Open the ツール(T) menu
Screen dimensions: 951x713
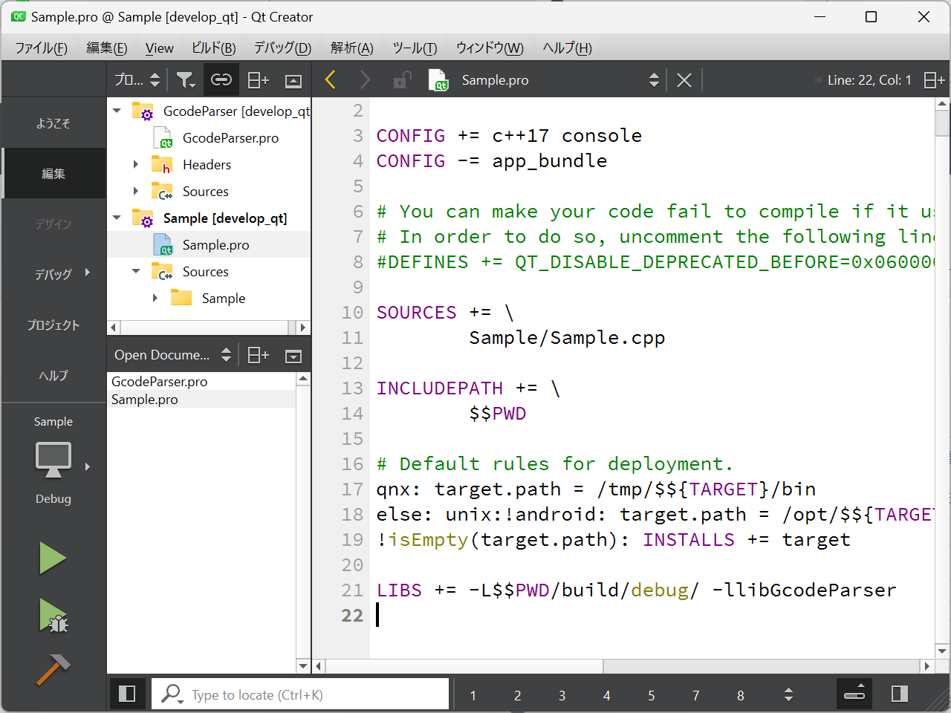point(415,48)
